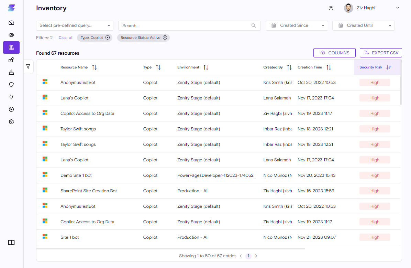Click the search magnifier icon
The image size is (411, 268).
(254, 25)
